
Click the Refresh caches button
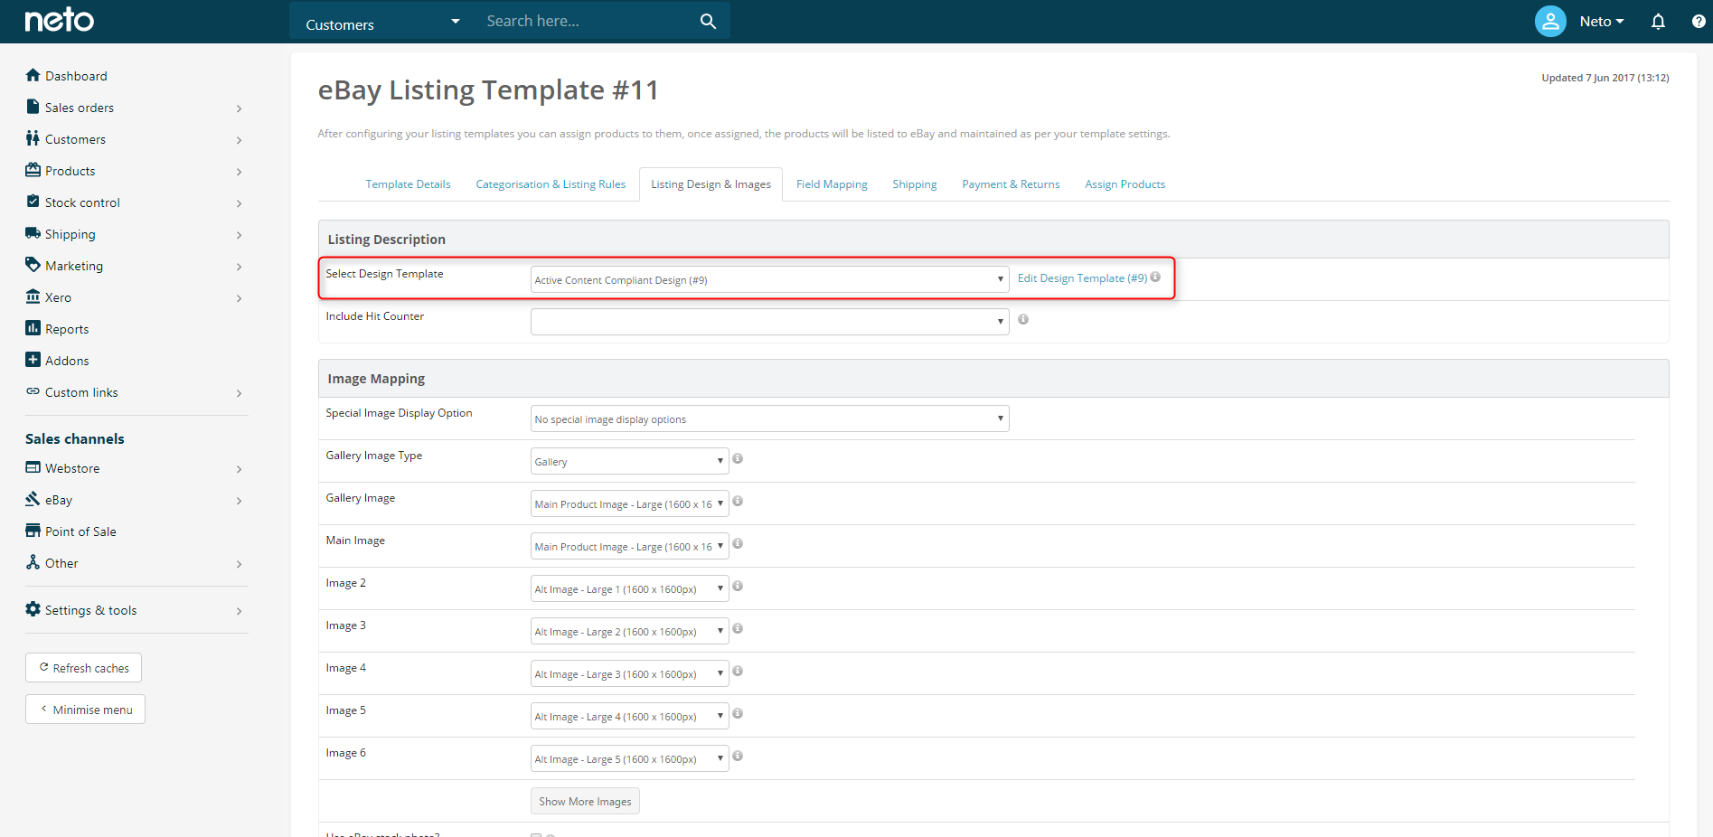(83, 668)
